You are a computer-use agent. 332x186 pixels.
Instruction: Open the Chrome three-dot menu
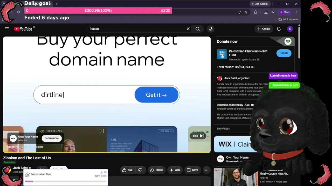[x=296, y=12]
